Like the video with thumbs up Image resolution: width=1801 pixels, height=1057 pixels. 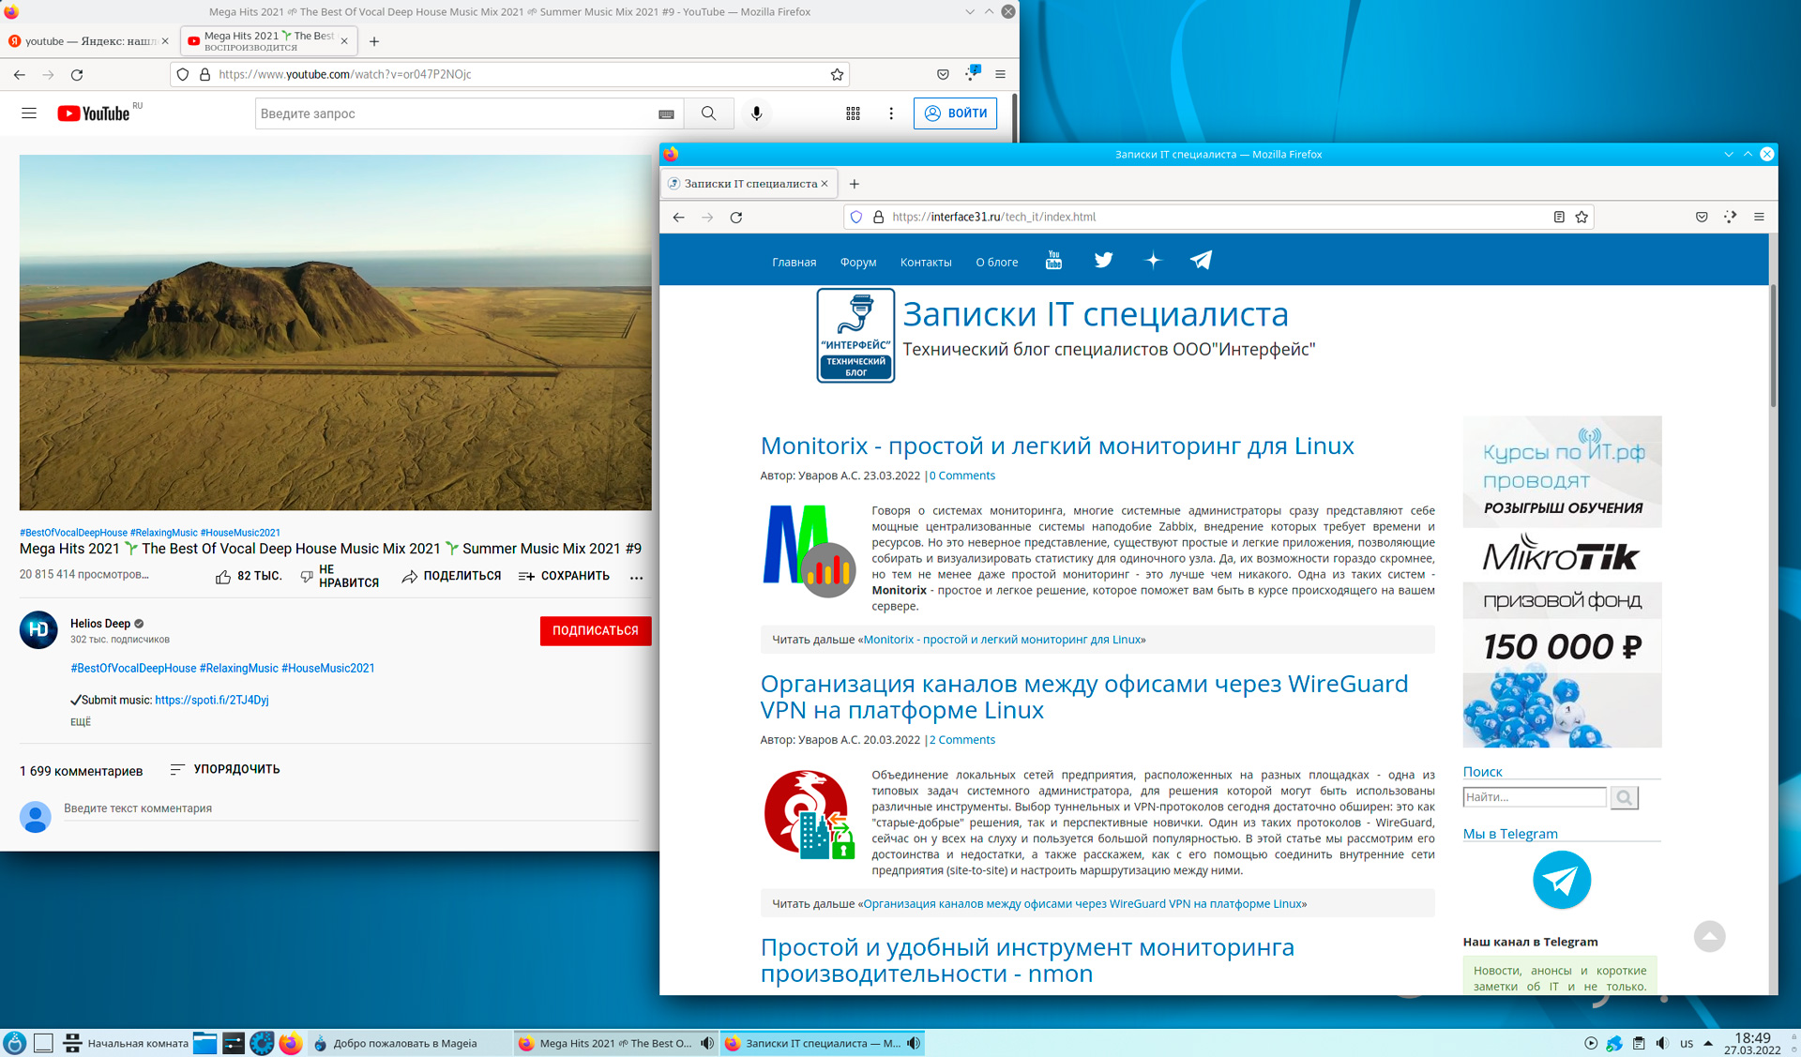(223, 577)
